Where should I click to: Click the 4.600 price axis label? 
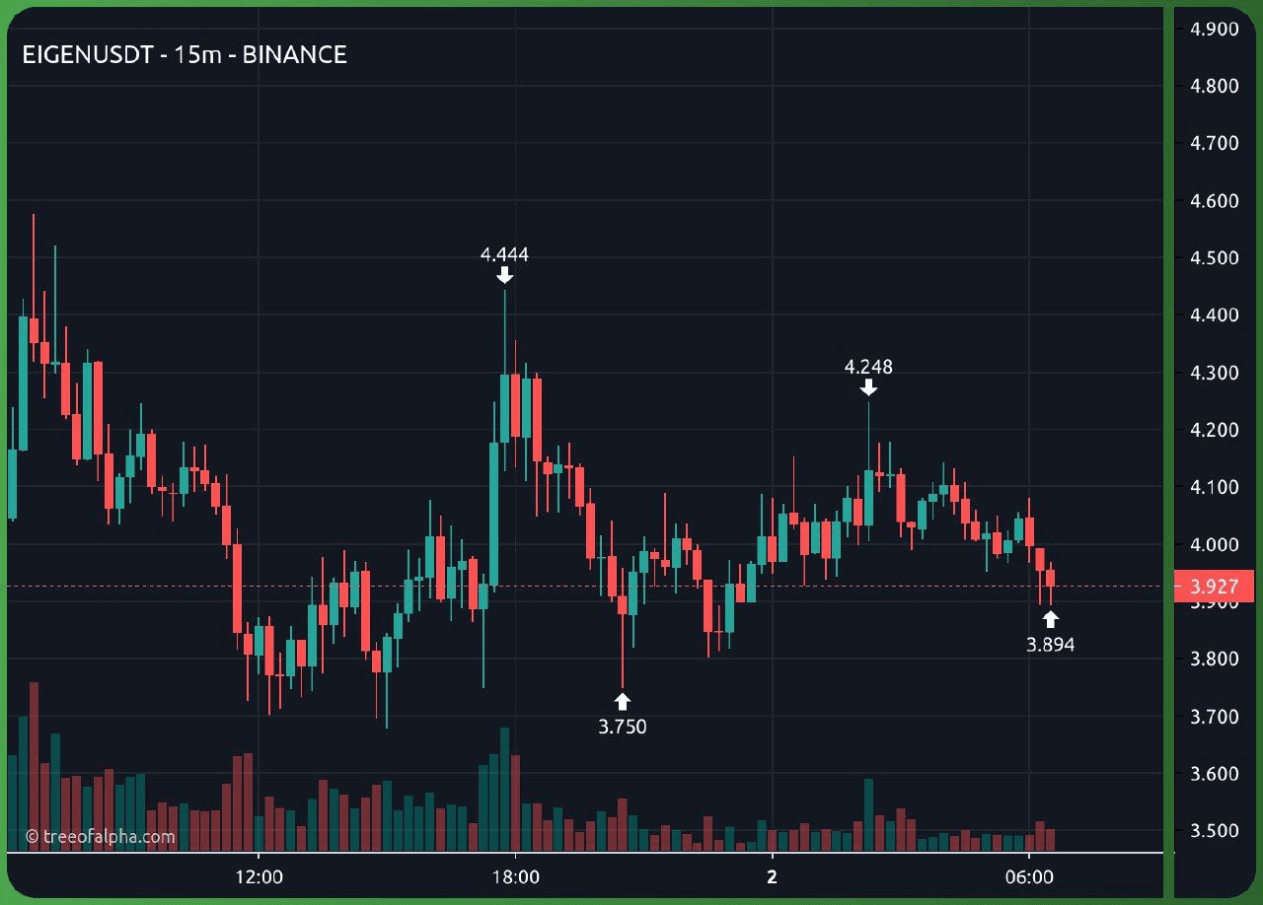pos(1215,201)
